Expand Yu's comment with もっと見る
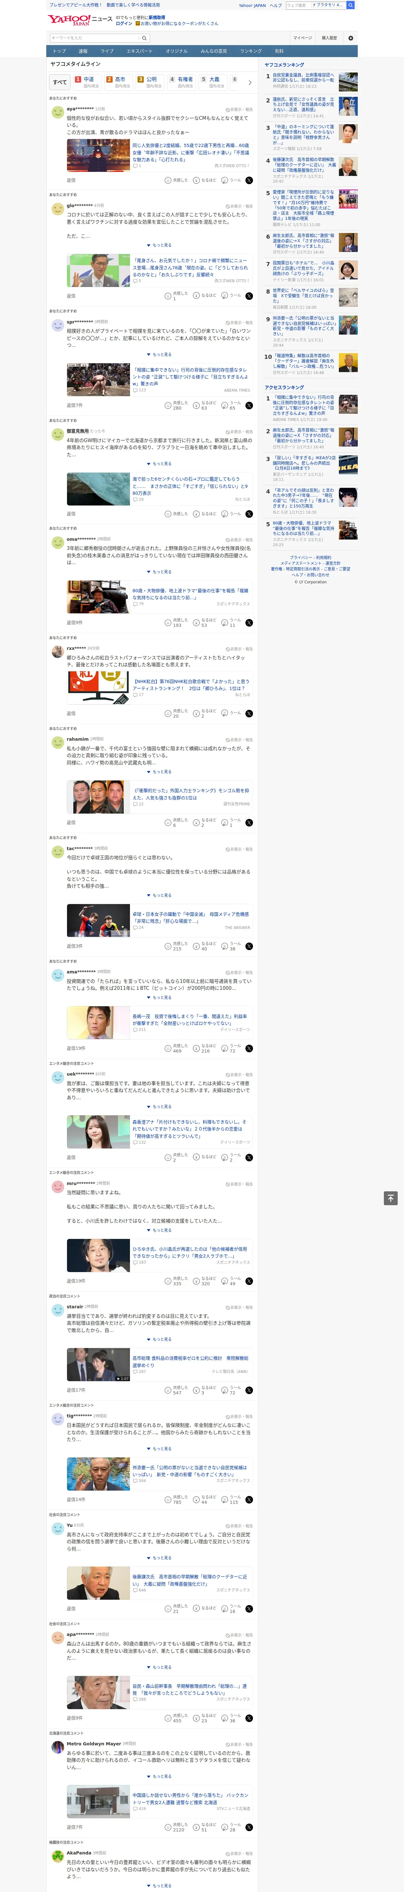 point(159,1557)
